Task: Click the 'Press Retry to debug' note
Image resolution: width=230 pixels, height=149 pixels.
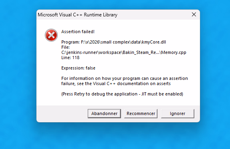Action: [x=122, y=94]
